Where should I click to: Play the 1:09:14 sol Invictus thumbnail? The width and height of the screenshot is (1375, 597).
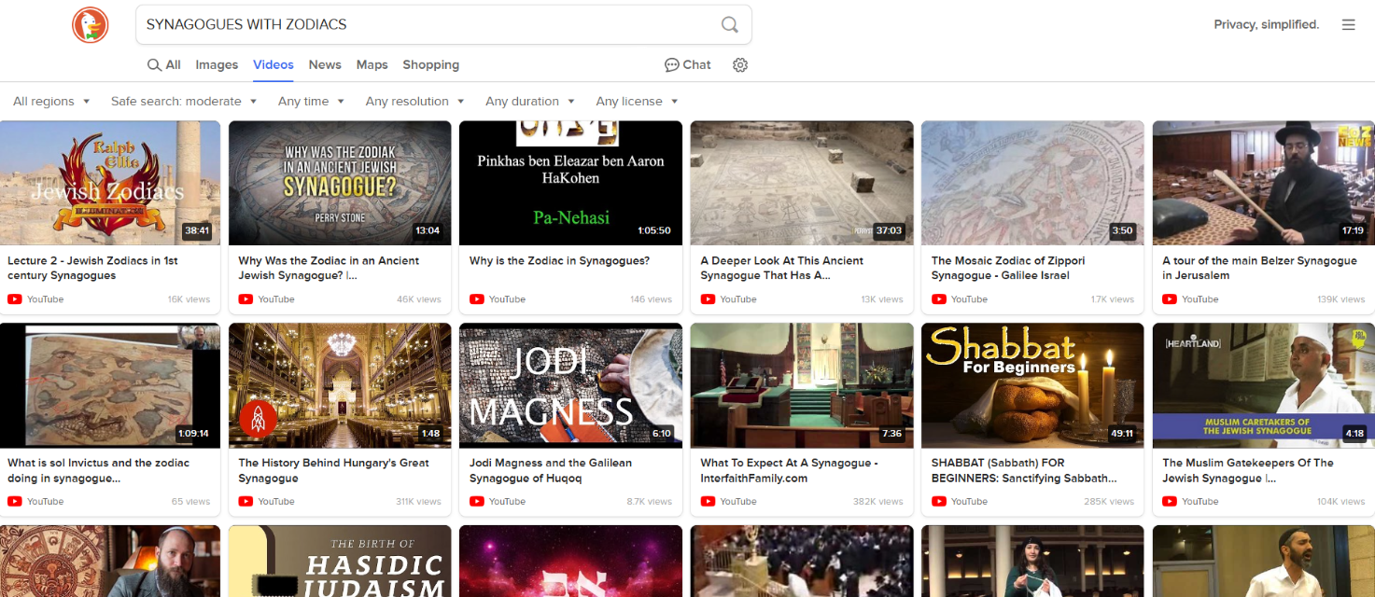(110, 385)
